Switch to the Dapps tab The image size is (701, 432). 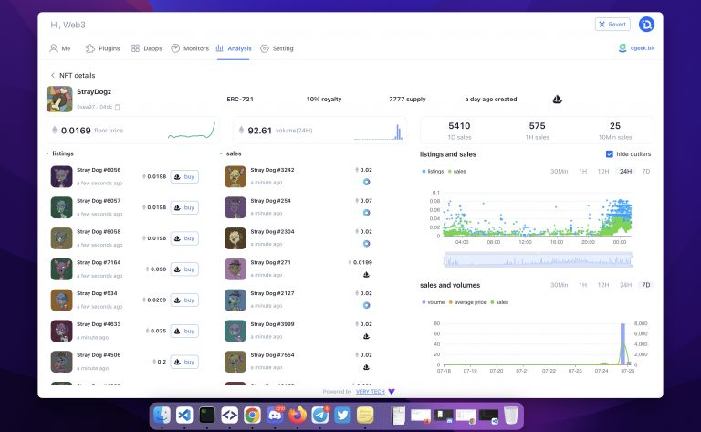coord(147,48)
